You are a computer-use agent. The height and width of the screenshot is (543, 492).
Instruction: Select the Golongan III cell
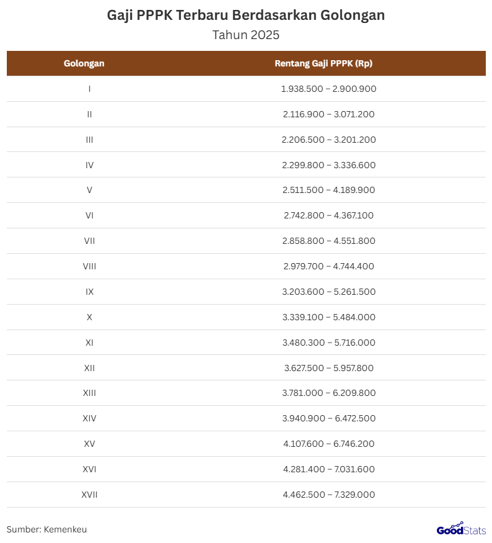(90, 140)
